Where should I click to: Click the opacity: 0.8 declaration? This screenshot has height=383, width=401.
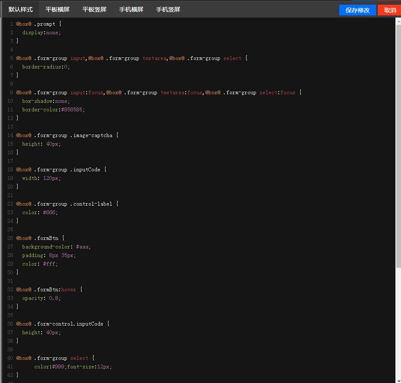pyautogui.click(x=42, y=298)
